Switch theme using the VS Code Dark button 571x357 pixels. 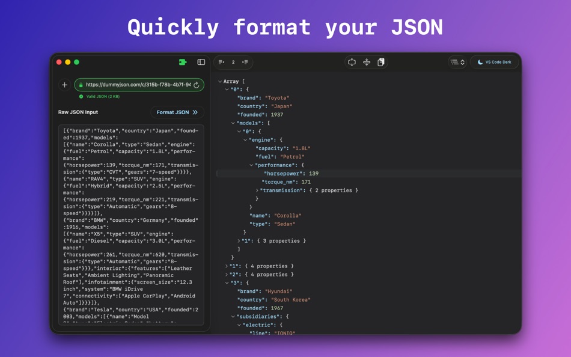[495, 62]
